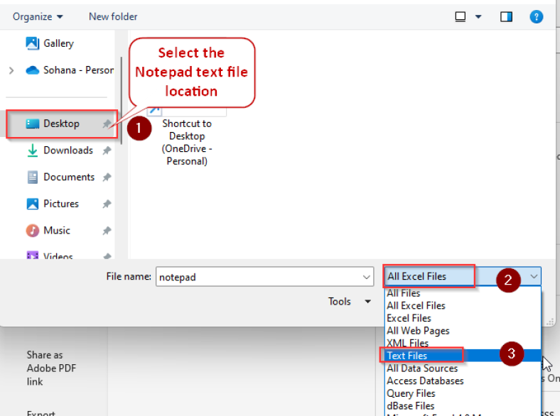
Task: Select the Pictures folder icon
Action: coord(33,204)
